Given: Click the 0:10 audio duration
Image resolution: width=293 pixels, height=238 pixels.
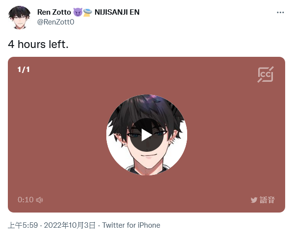Looking at the screenshot, I should [x=25, y=200].
